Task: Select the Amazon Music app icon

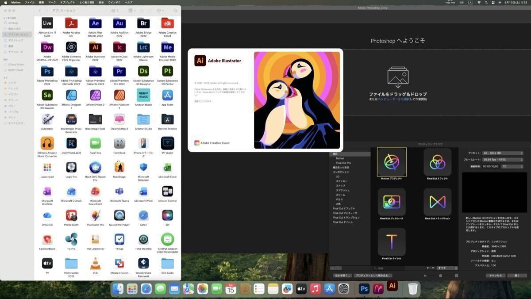Action: tap(143, 95)
